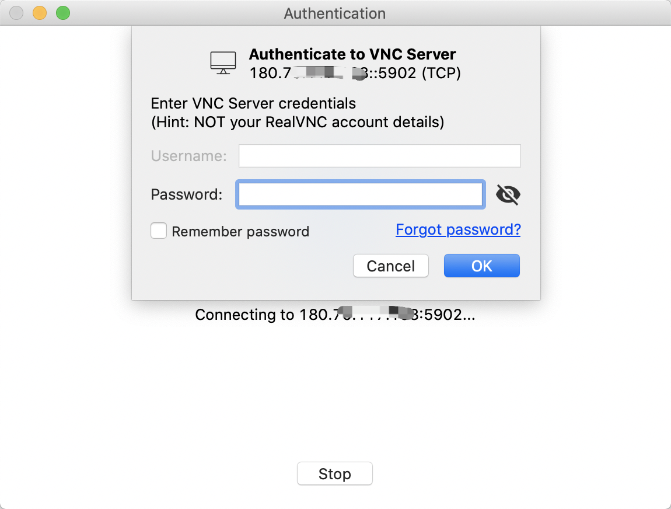Open the Forgot password? link
Image resolution: width=671 pixels, height=509 pixels.
458,229
